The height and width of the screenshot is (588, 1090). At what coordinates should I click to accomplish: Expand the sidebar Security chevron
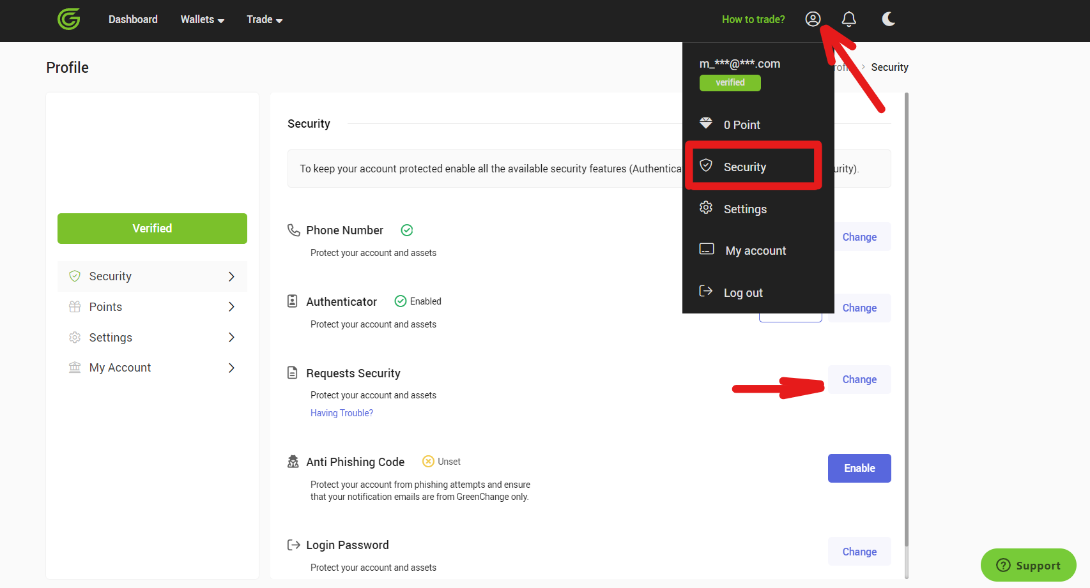point(232,276)
